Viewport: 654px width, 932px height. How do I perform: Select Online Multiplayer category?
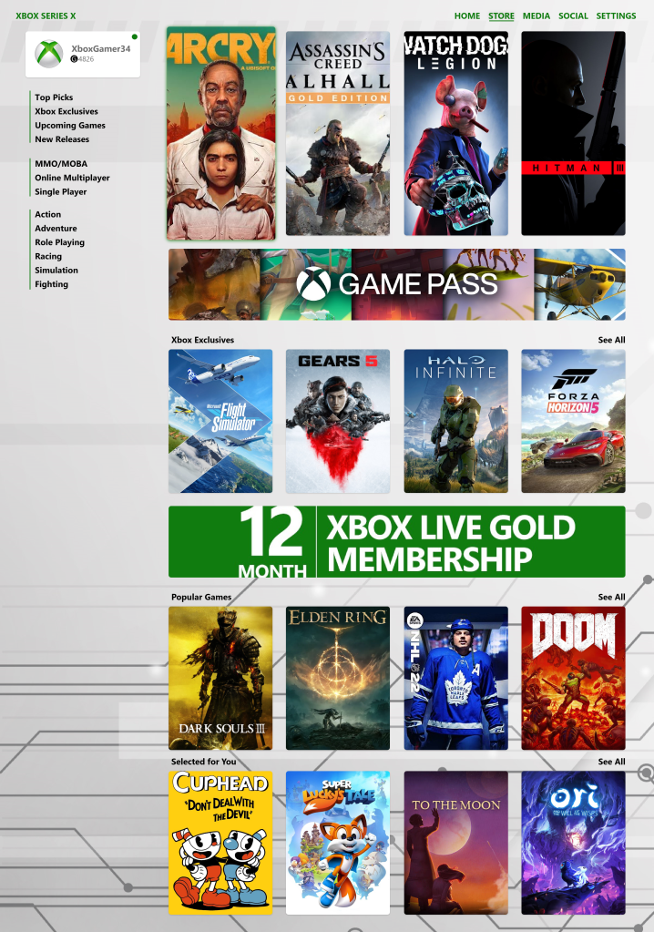click(72, 178)
